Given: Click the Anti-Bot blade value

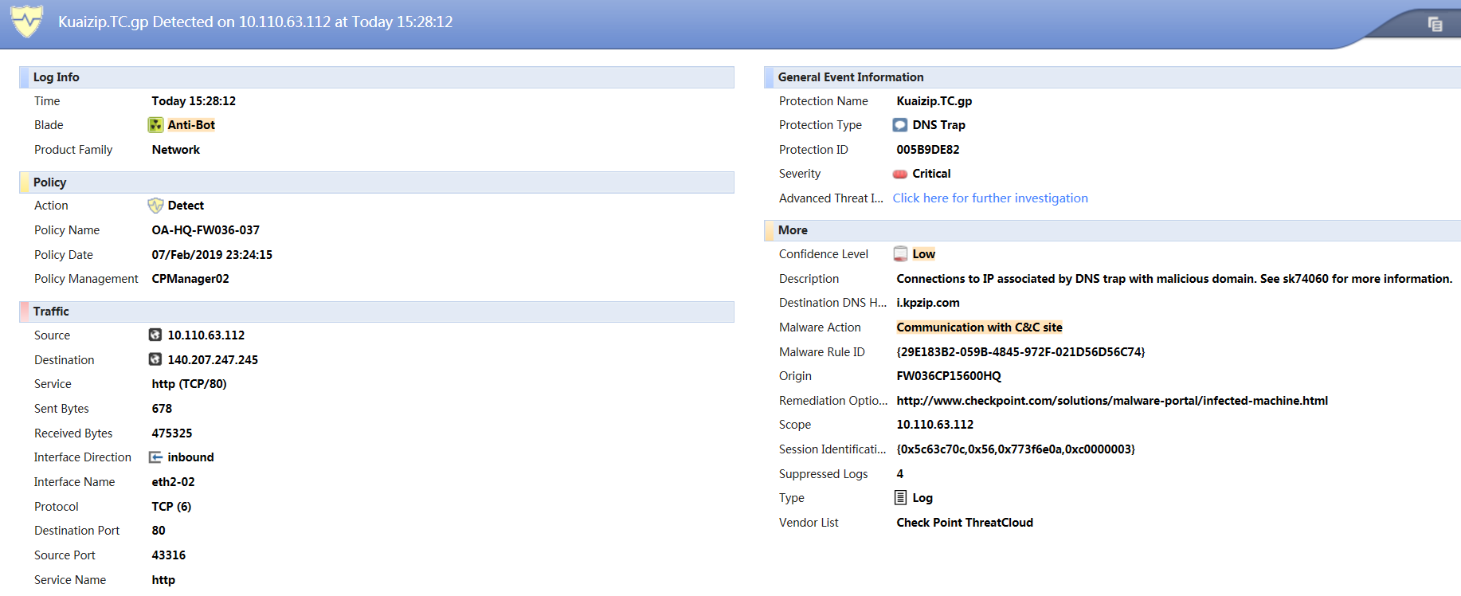Looking at the screenshot, I should (191, 125).
